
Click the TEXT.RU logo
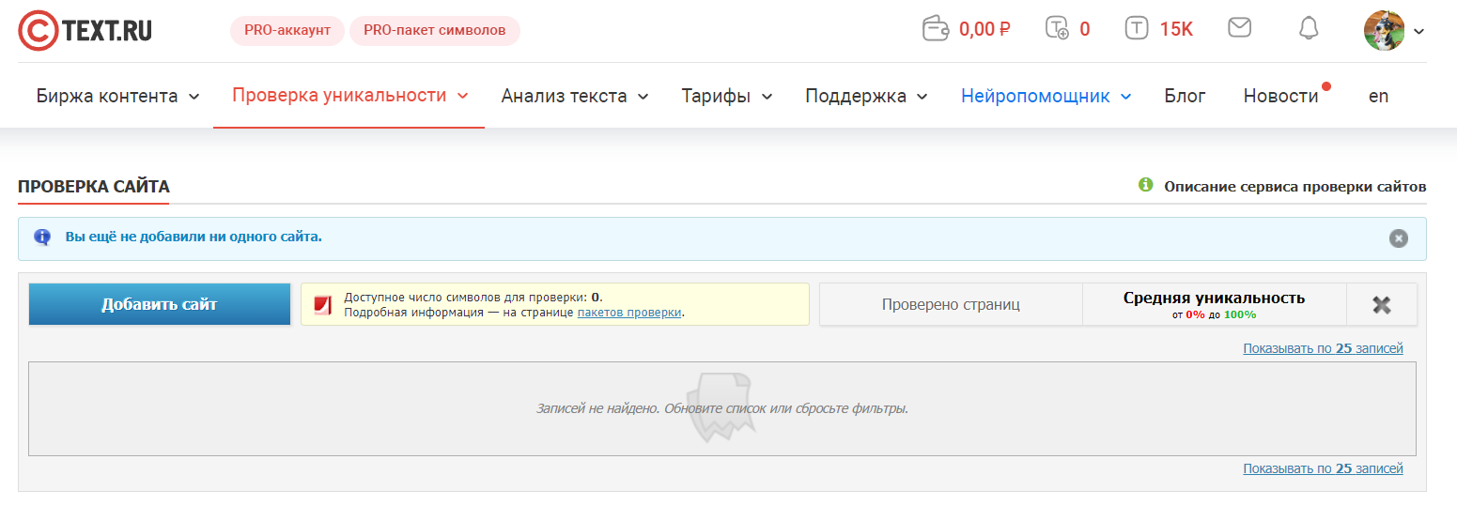tap(85, 30)
